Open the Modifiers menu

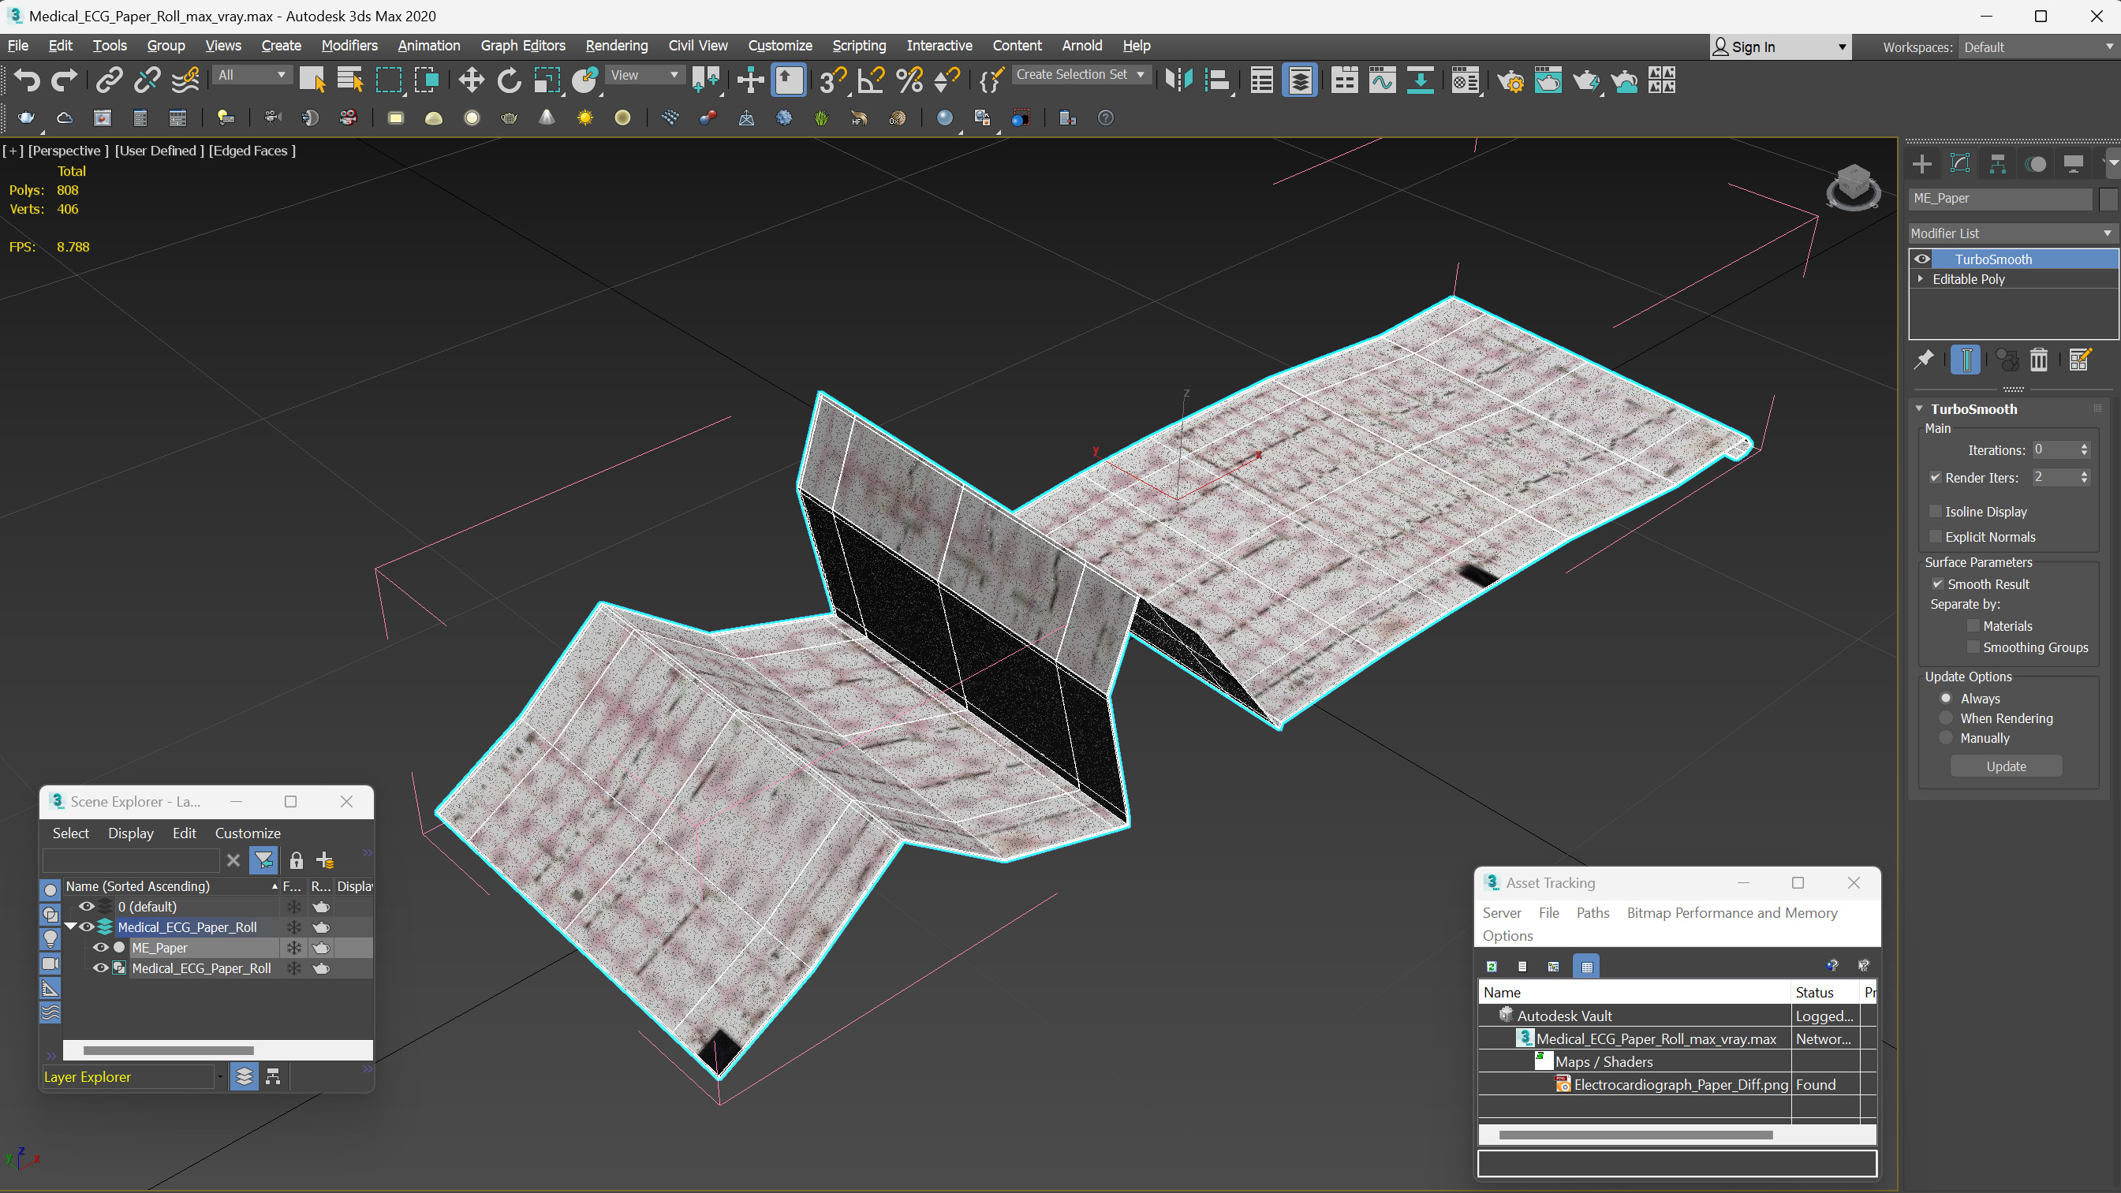(x=349, y=45)
